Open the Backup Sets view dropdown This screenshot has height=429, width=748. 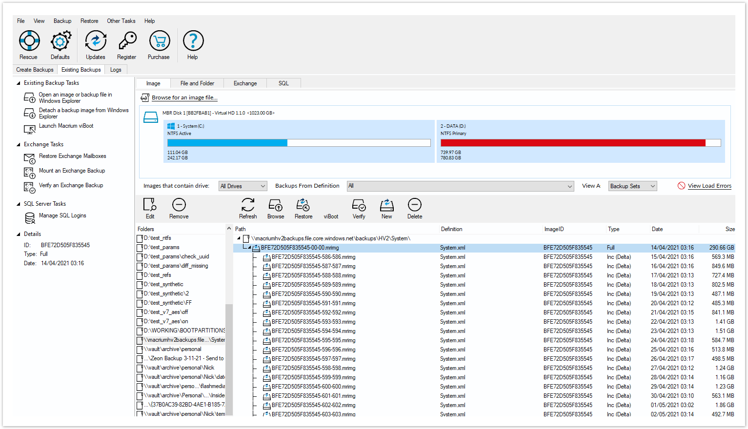click(x=633, y=186)
